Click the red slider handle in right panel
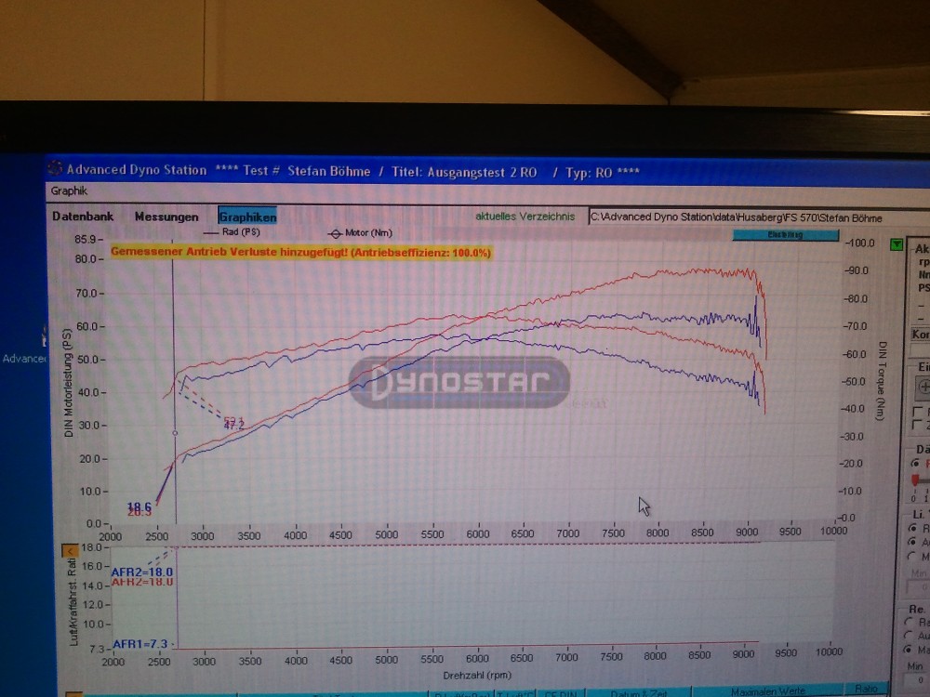 [916, 480]
